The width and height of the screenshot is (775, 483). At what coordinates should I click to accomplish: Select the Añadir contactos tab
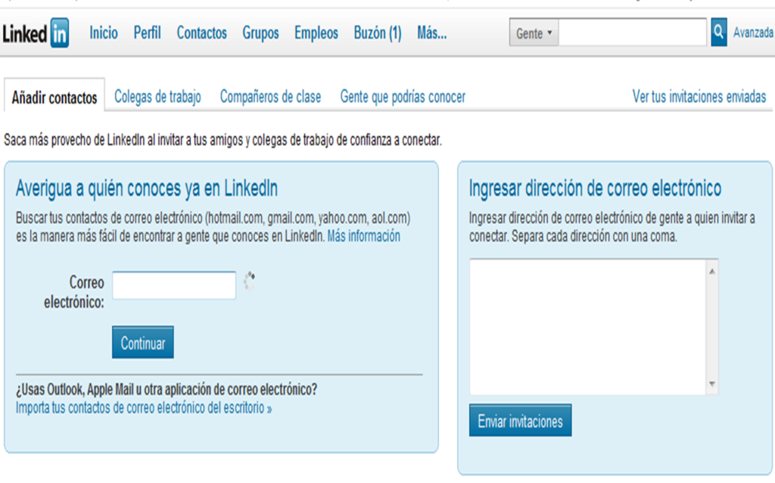54,97
